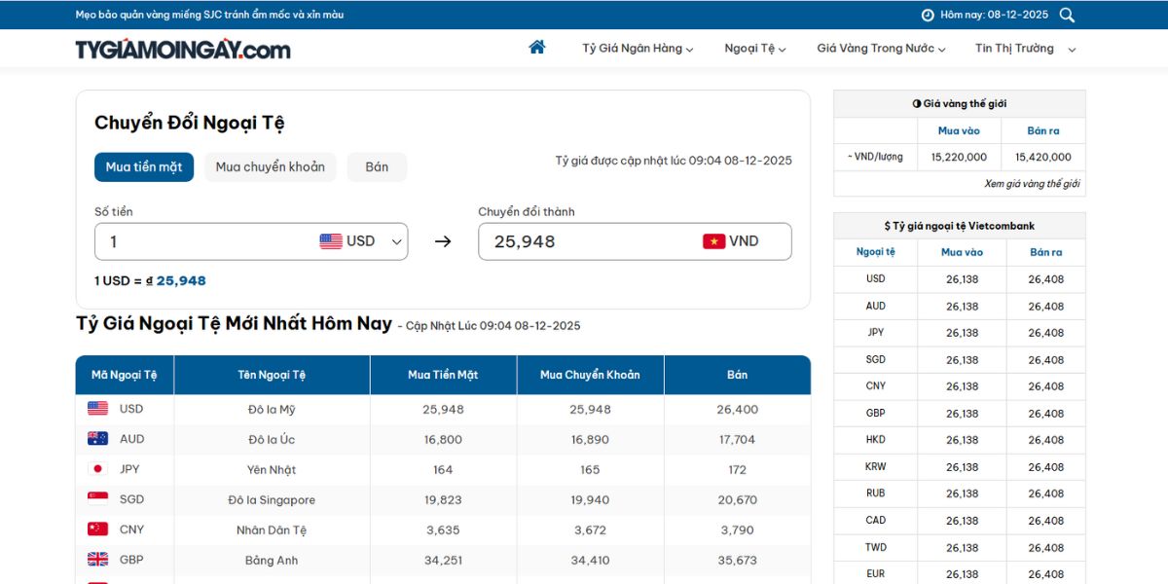
Task: Click the UK flag beside GBP row
Action: tap(97, 559)
